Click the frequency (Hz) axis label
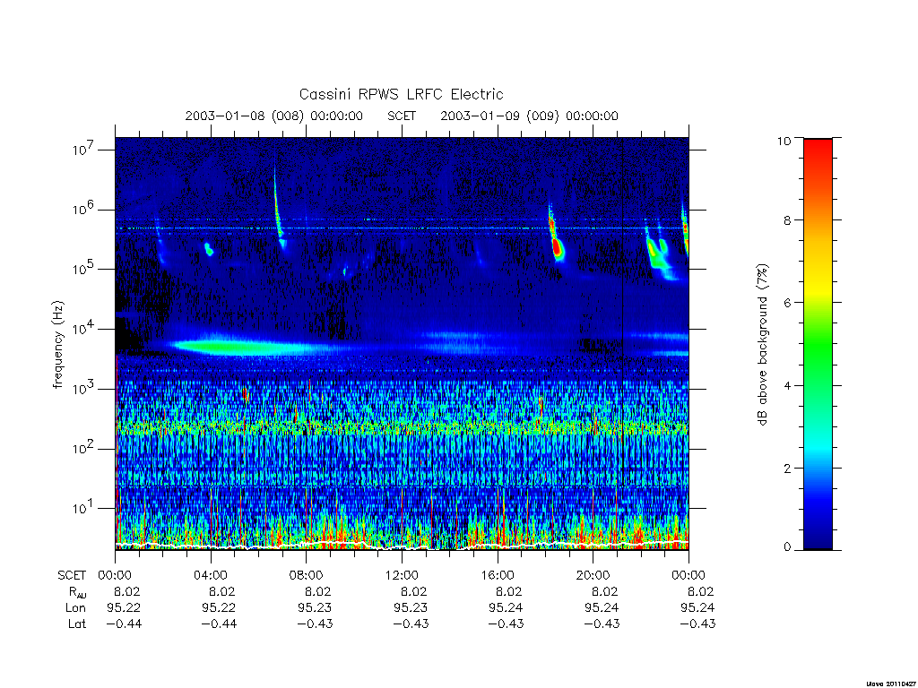This screenshot has height=688, width=918. tap(57, 345)
